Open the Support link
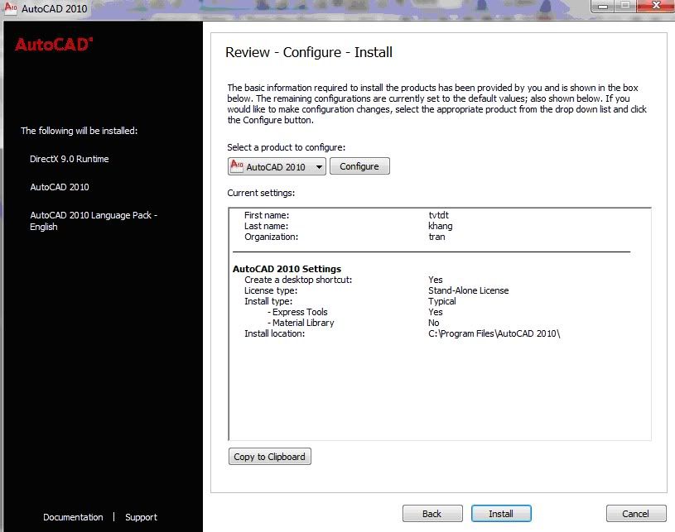This screenshot has width=675, height=532. tap(141, 517)
